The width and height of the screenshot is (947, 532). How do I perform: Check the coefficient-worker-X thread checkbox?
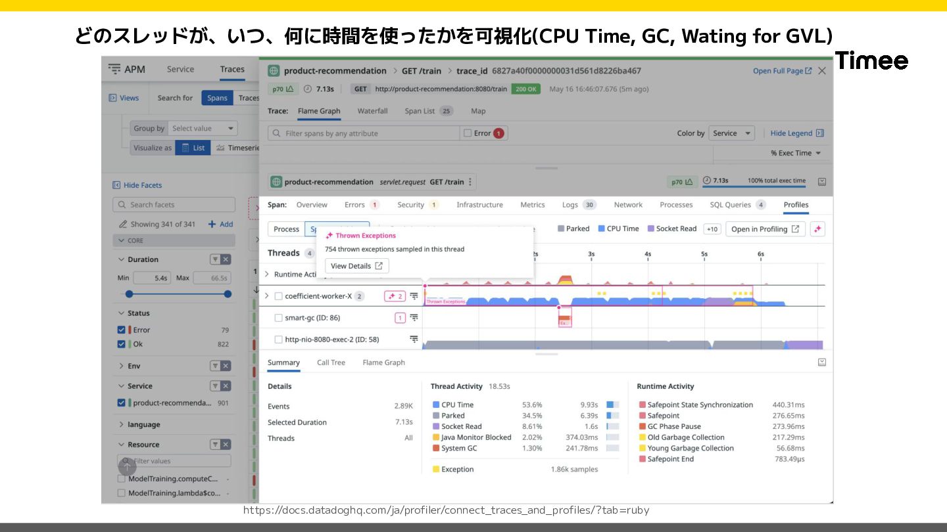278,296
